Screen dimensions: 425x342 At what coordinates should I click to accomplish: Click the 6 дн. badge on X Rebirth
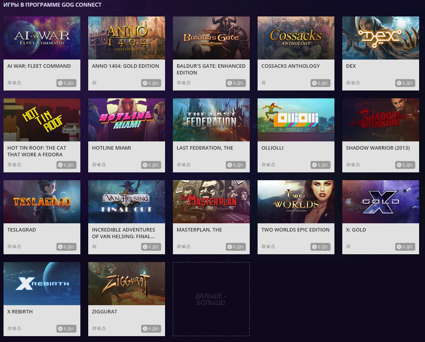pyautogui.click(x=66, y=329)
